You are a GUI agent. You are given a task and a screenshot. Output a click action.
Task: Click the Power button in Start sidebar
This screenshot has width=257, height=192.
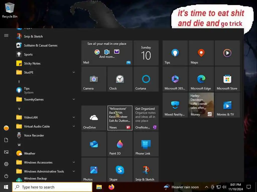point(6,176)
